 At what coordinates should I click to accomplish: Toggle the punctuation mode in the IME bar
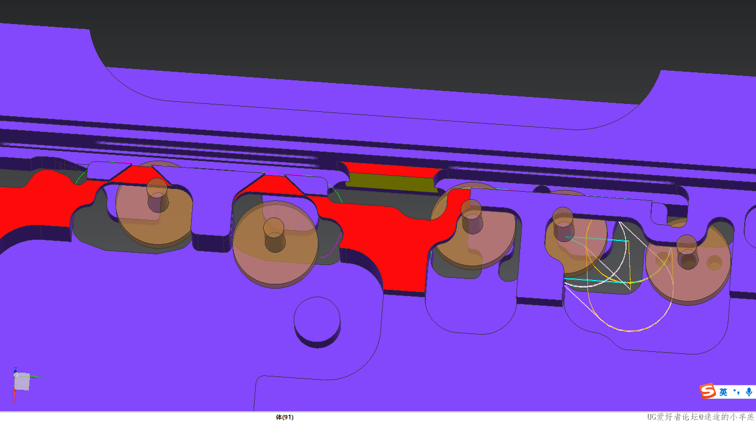click(737, 392)
